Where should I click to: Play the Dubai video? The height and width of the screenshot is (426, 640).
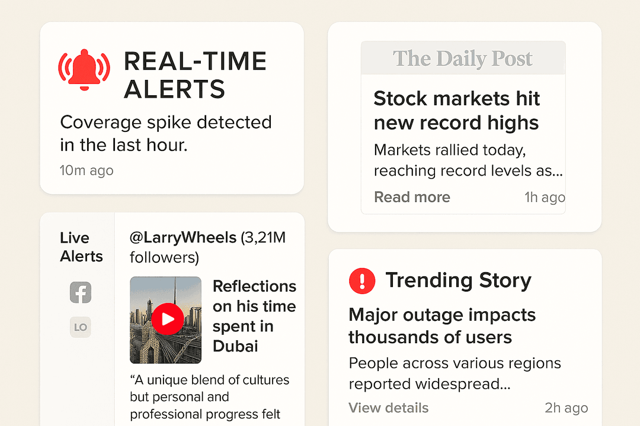point(167,319)
